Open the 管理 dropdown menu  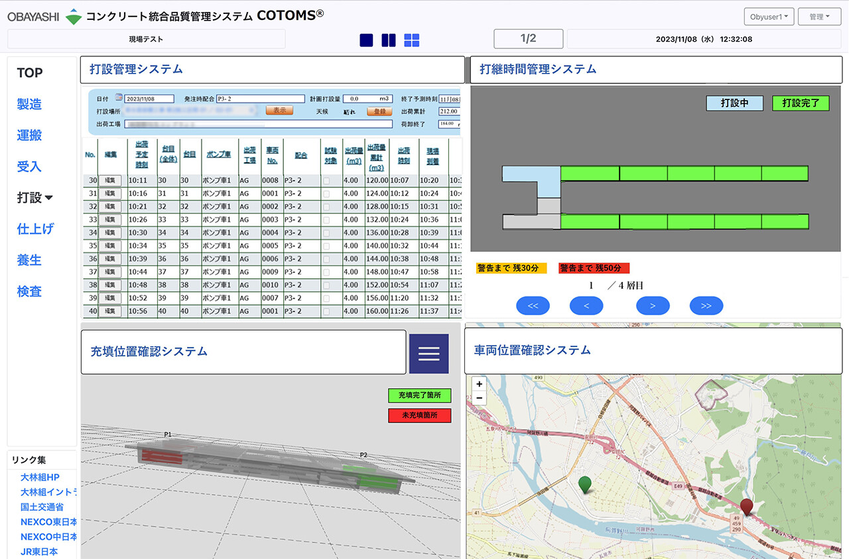pos(818,17)
